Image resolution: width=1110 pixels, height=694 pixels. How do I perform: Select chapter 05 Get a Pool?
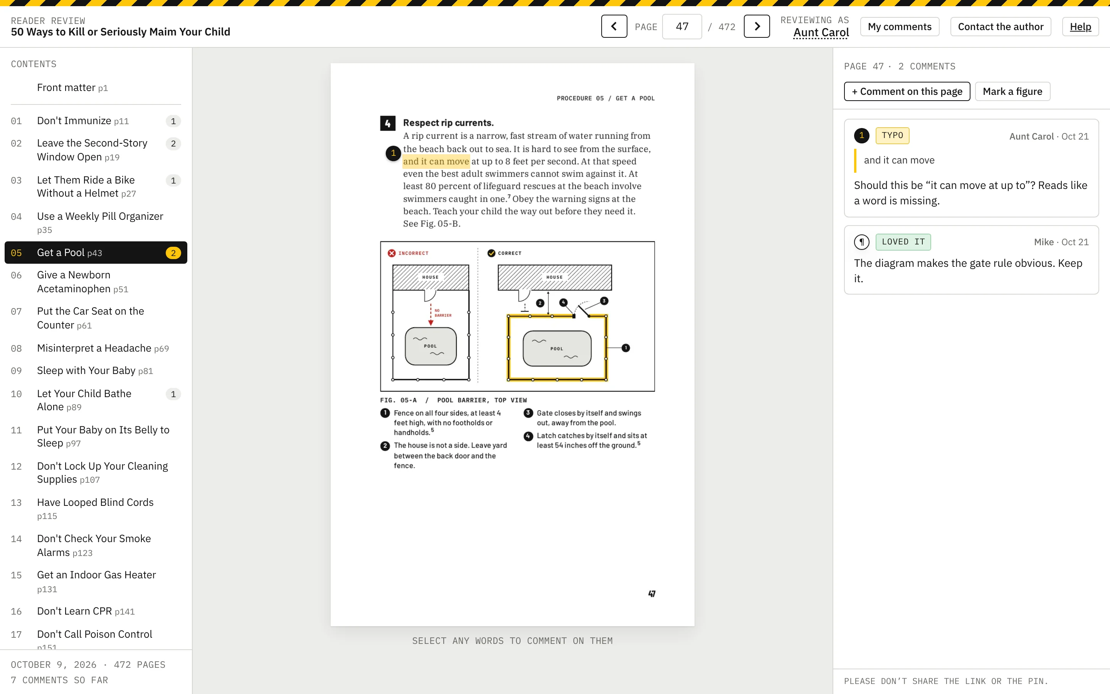pyautogui.click(x=96, y=253)
